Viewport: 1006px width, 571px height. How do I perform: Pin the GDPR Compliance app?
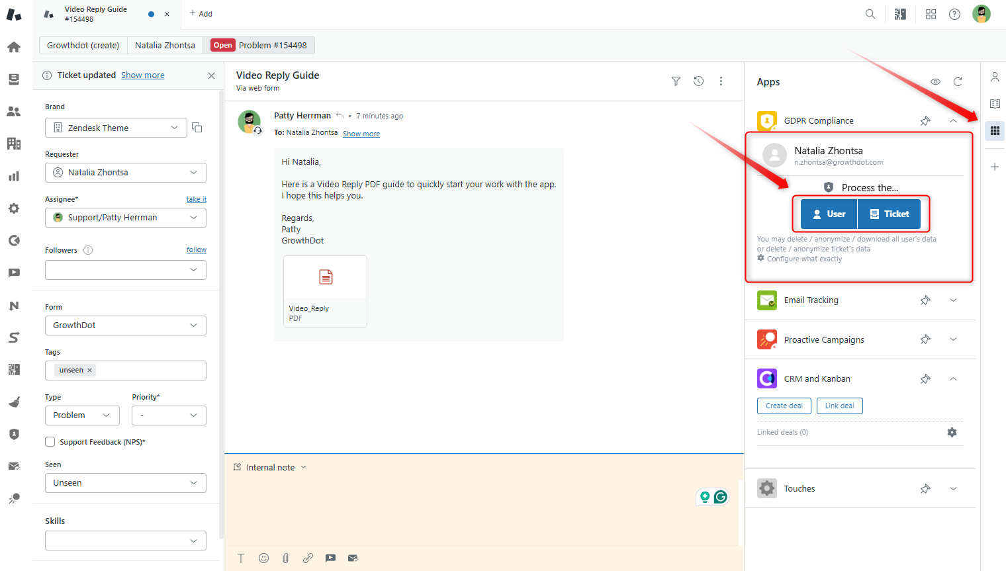click(925, 120)
